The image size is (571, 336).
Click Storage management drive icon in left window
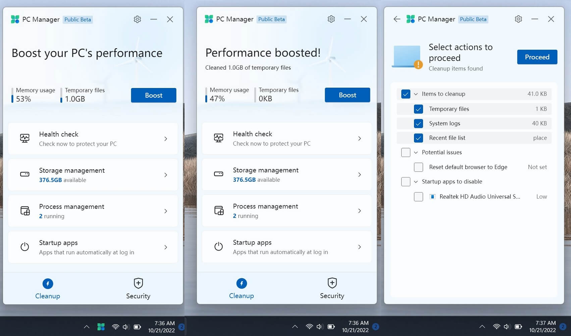25,174
